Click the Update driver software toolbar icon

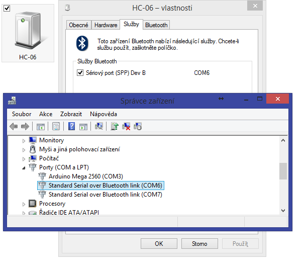point(115,126)
